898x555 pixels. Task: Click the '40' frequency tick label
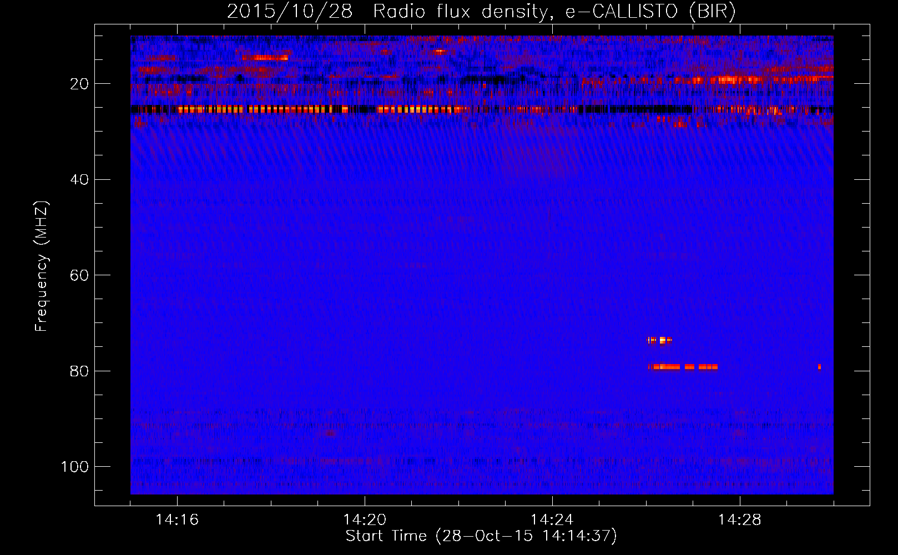point(79,179)
